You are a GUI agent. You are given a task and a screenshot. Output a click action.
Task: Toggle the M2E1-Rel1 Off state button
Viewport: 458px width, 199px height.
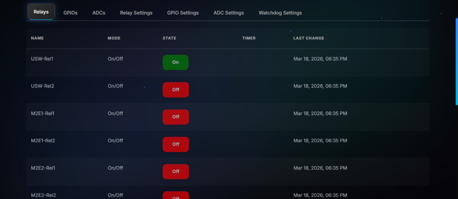176,117
